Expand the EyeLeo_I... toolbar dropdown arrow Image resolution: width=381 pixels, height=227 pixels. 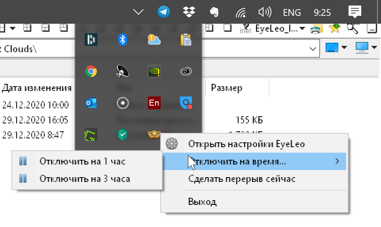tap(302, 28)
